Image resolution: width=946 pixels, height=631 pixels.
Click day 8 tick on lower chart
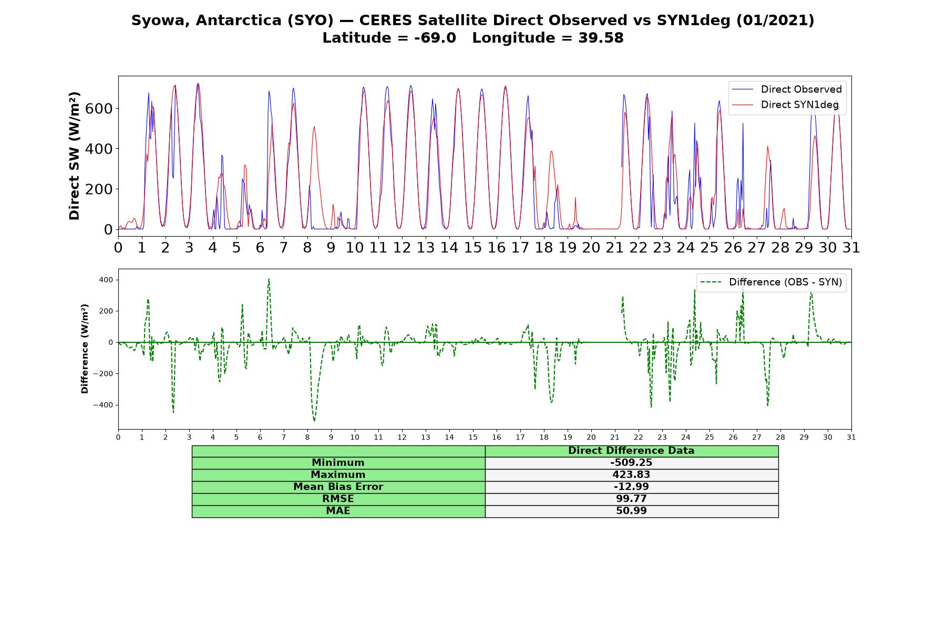tap(307, 437)
